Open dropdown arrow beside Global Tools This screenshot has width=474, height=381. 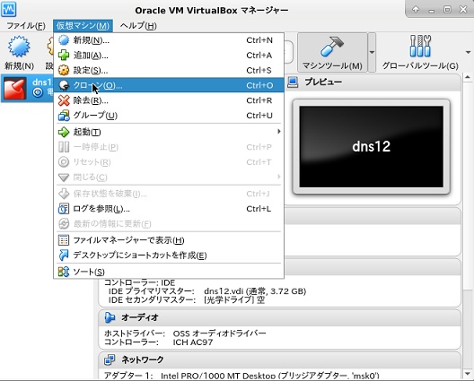point(468,52)
